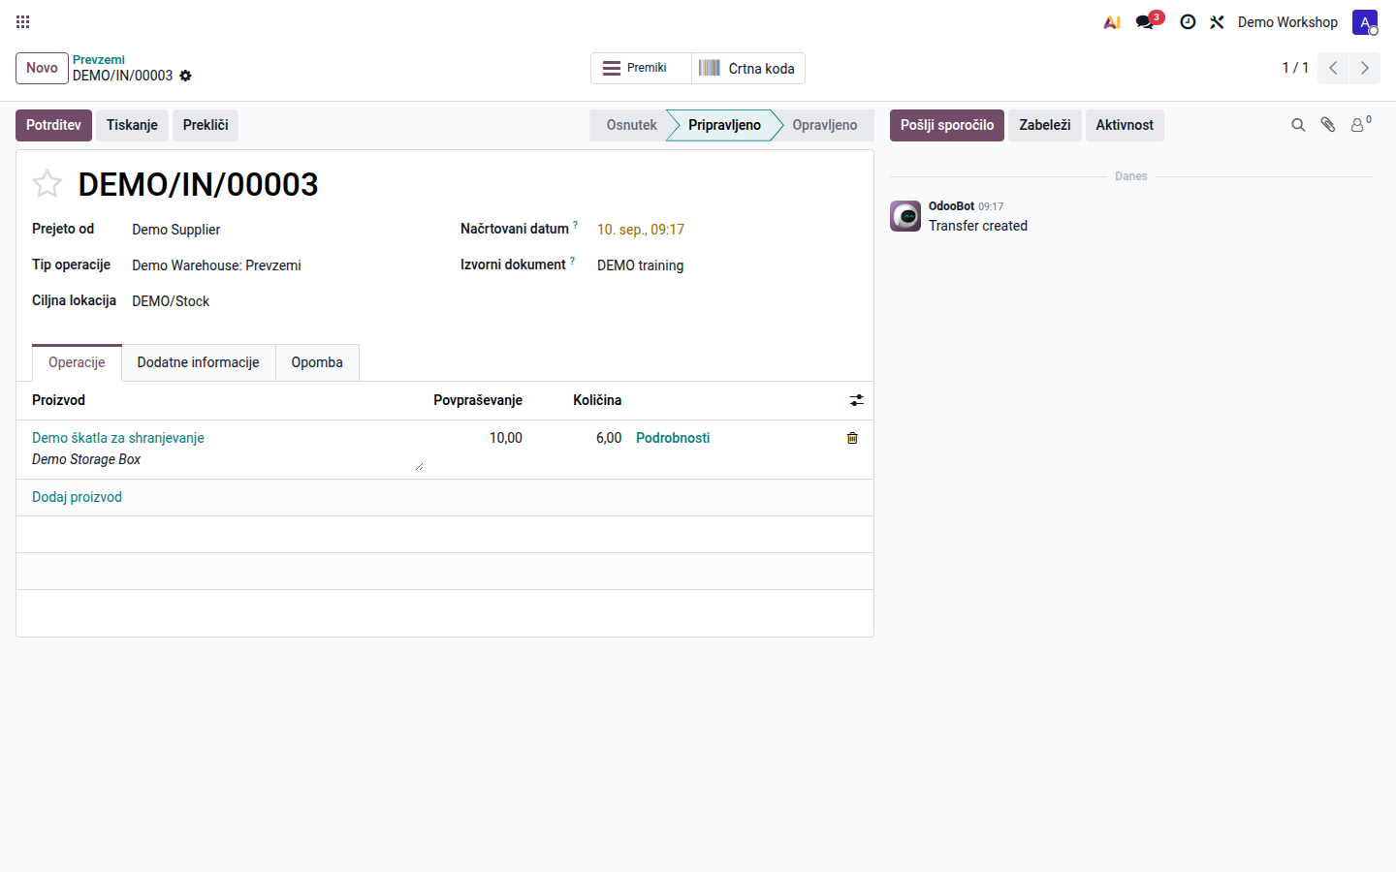Open the Demo škatla za shranjevanje product link
1396x872 pixels.
[x=118, y=438]
